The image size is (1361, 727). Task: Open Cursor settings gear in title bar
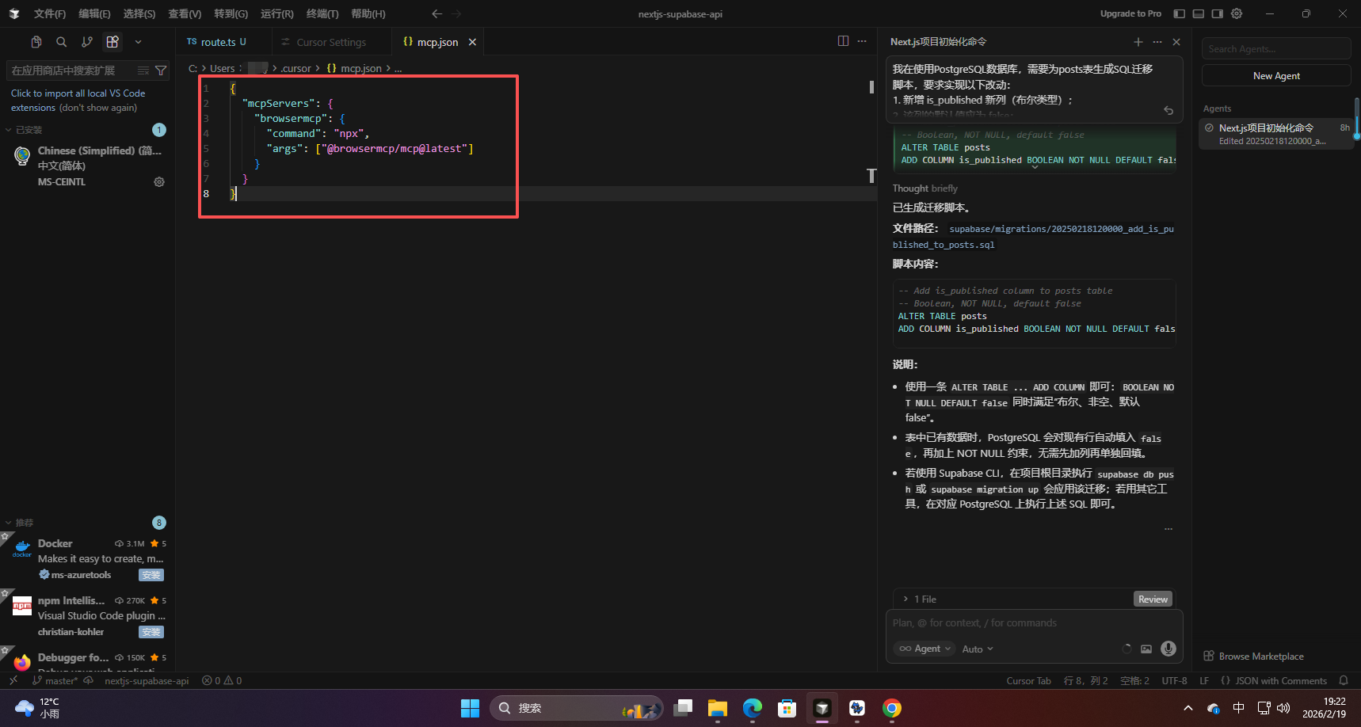click(x=1237, y=13)
